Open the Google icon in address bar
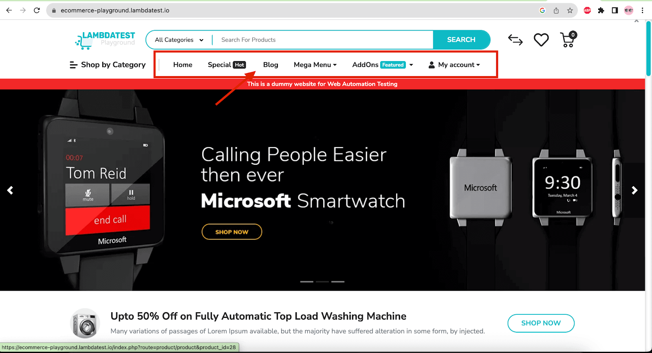 tap(542, 11)
